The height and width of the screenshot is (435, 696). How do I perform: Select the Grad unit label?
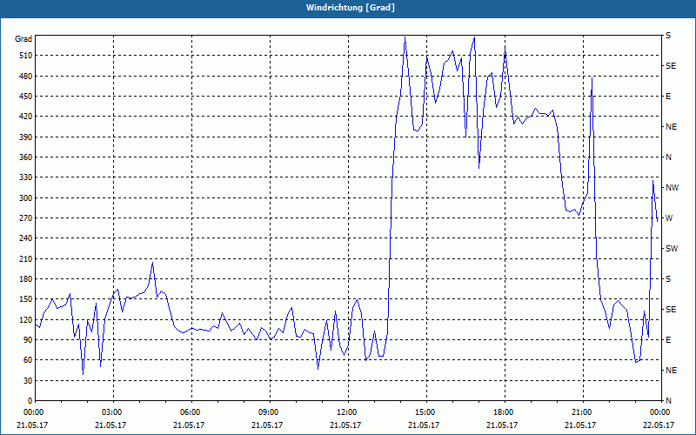[x=23, y=39]
